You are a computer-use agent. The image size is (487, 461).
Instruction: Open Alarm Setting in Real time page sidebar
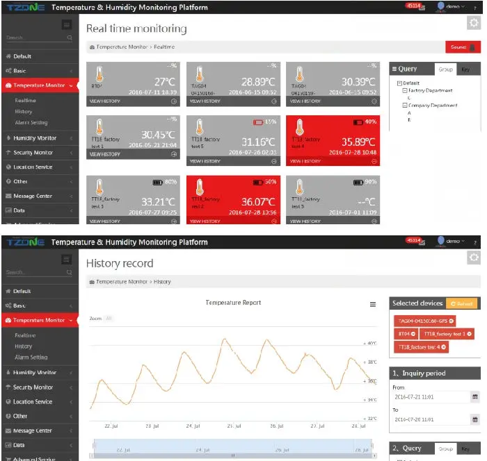tap(31, 123)
